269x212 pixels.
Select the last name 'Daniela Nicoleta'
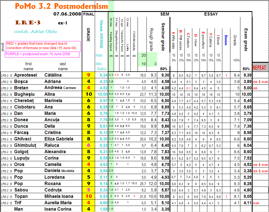[x=59, y=171]
